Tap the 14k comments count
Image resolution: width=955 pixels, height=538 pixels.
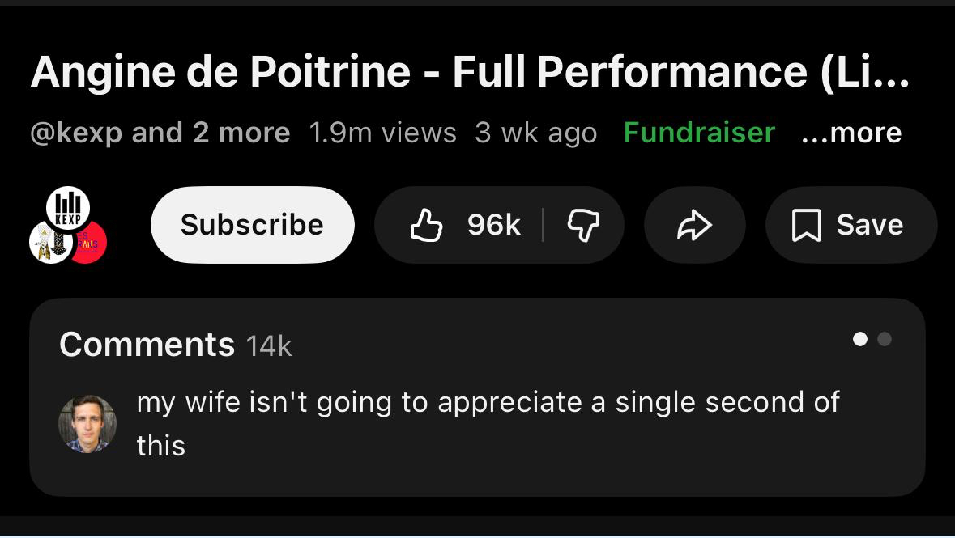(268, 346)
